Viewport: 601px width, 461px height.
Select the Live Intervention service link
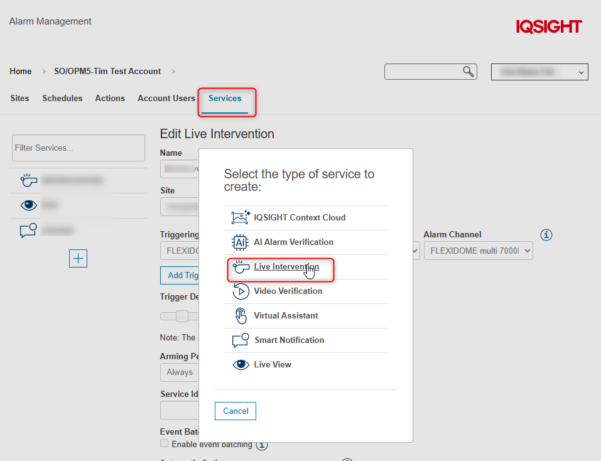coord(286,267)
